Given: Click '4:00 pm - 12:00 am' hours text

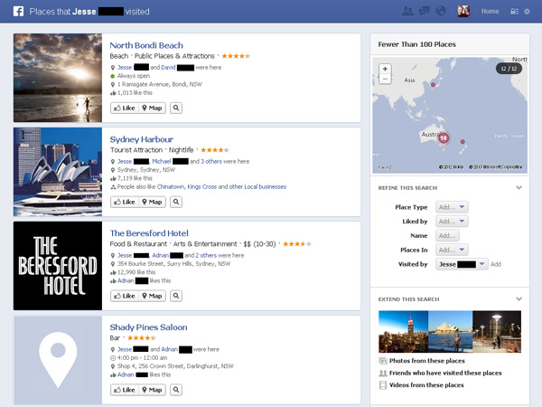Looking at the screenshot, I should coord(142,358).
